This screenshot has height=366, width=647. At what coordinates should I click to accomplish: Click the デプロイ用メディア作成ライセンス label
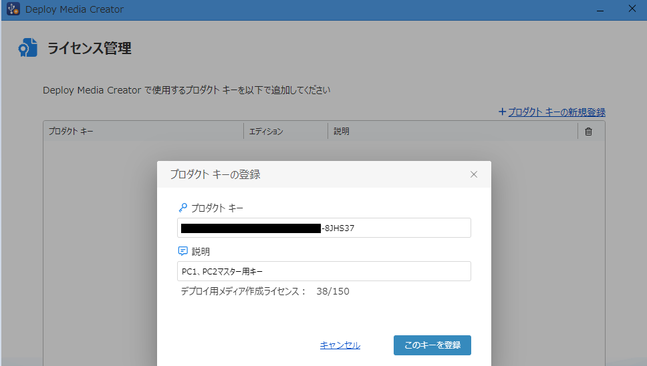[243, 291]
